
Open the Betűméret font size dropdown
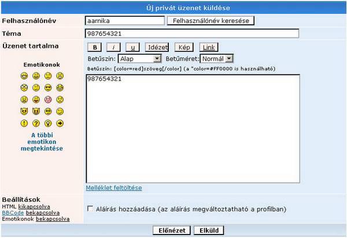tap(216, 59)
